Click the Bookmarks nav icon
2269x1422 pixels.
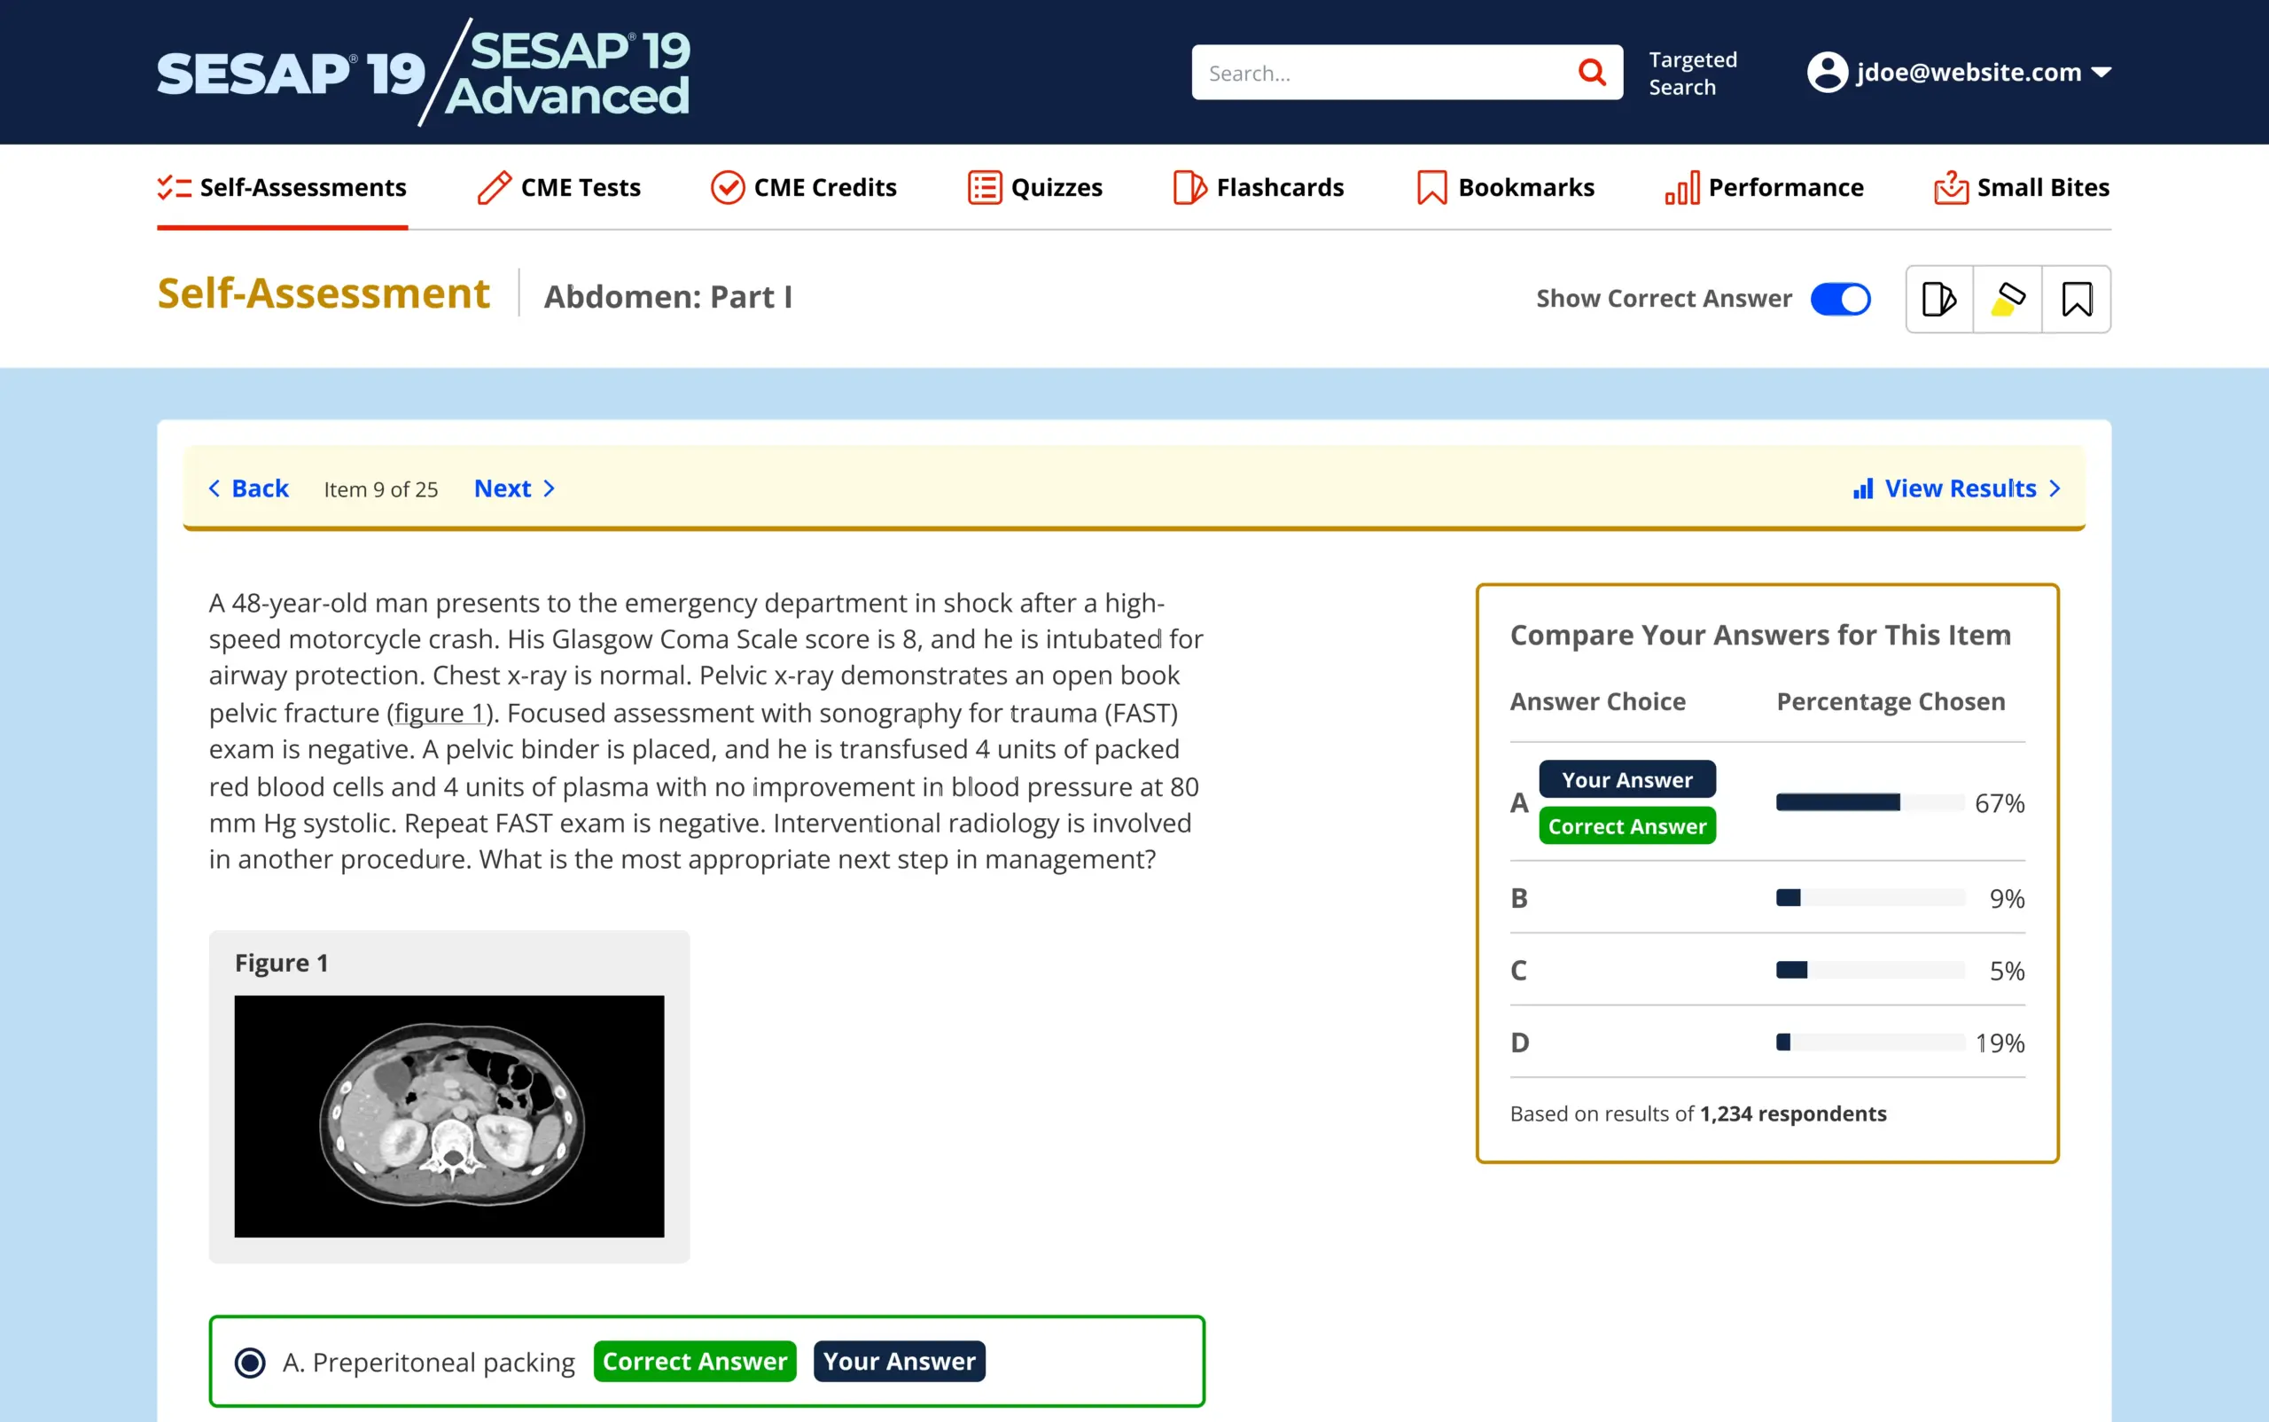1431,187
